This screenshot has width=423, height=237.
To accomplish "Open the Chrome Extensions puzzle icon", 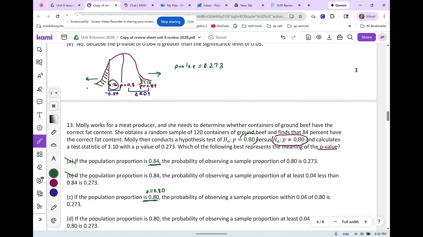I will tap(332, 16).
